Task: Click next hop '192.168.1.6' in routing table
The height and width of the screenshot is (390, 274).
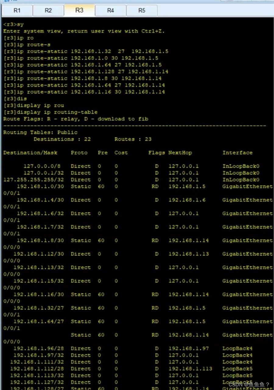Action: (x=187, y=200)
